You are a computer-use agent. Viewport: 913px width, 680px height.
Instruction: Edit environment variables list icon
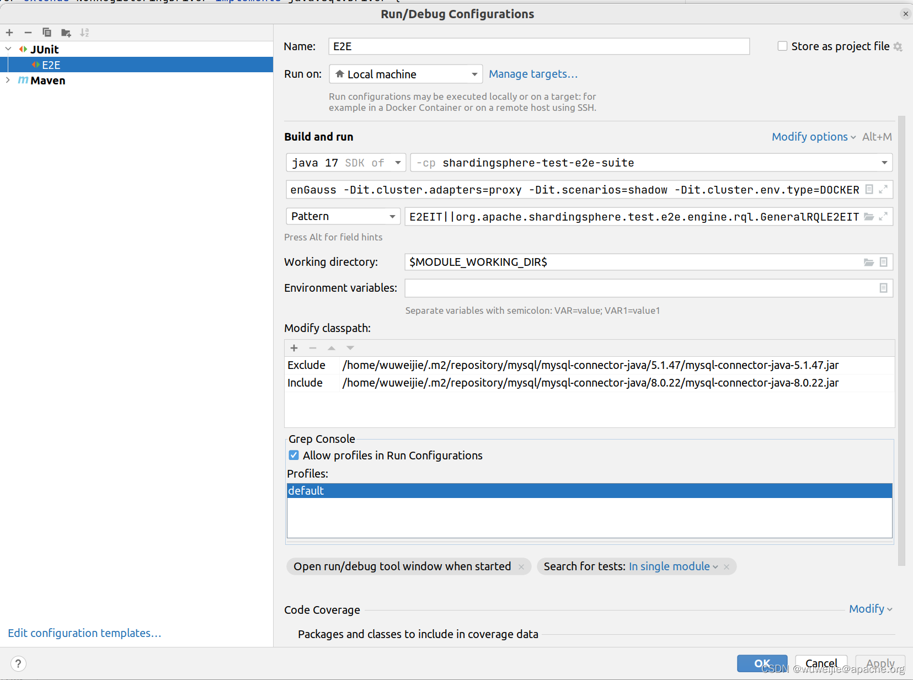click(884, 288)
